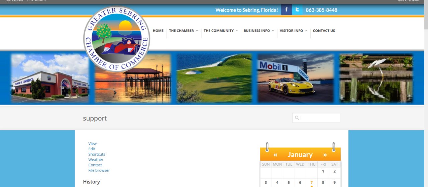Expand The Community dropdown arrow
Viewport: 428px width, 187px height.
(237, 30)
